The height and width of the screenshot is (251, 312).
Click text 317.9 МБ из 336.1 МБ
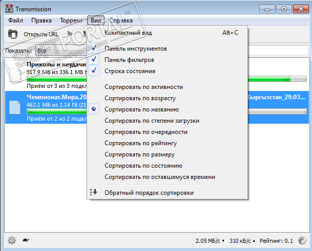[x=55, y=72]
